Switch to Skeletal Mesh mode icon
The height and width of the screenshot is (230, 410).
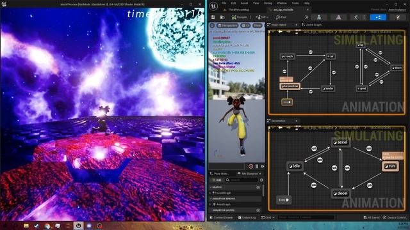338,17
